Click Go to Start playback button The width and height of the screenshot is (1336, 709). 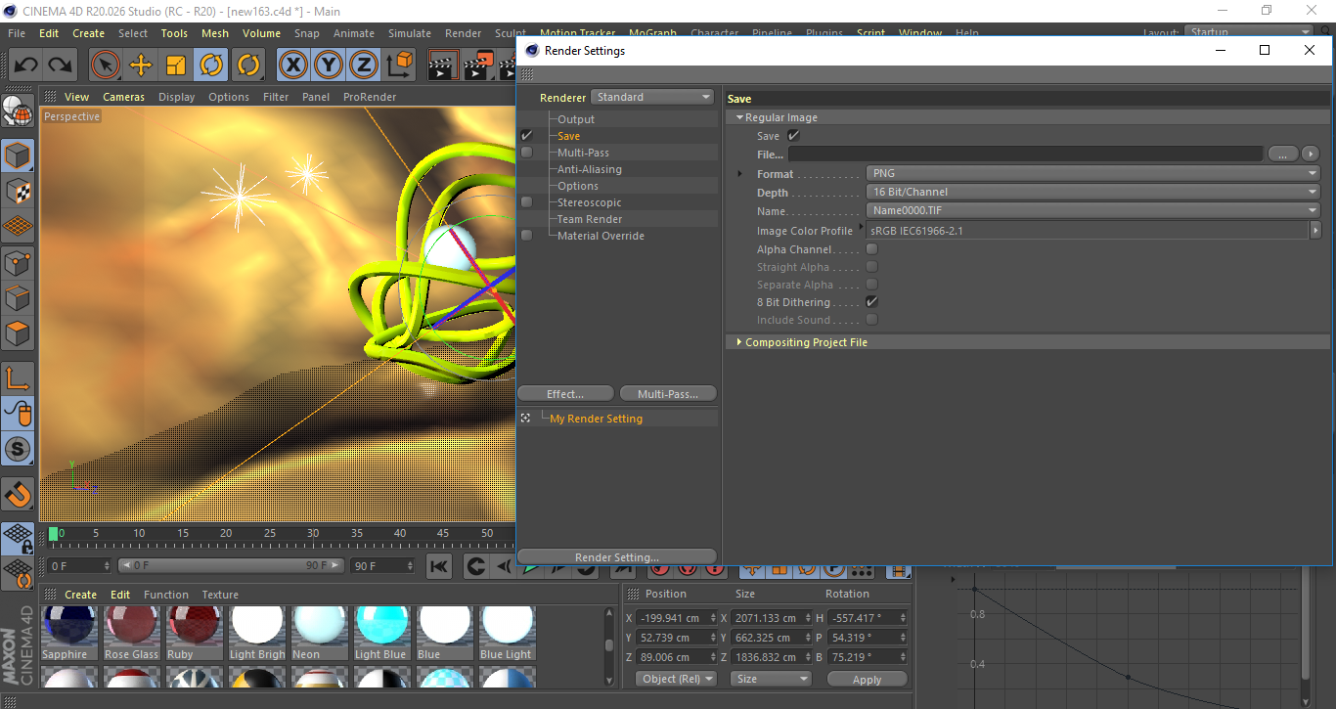coord(439,566)
